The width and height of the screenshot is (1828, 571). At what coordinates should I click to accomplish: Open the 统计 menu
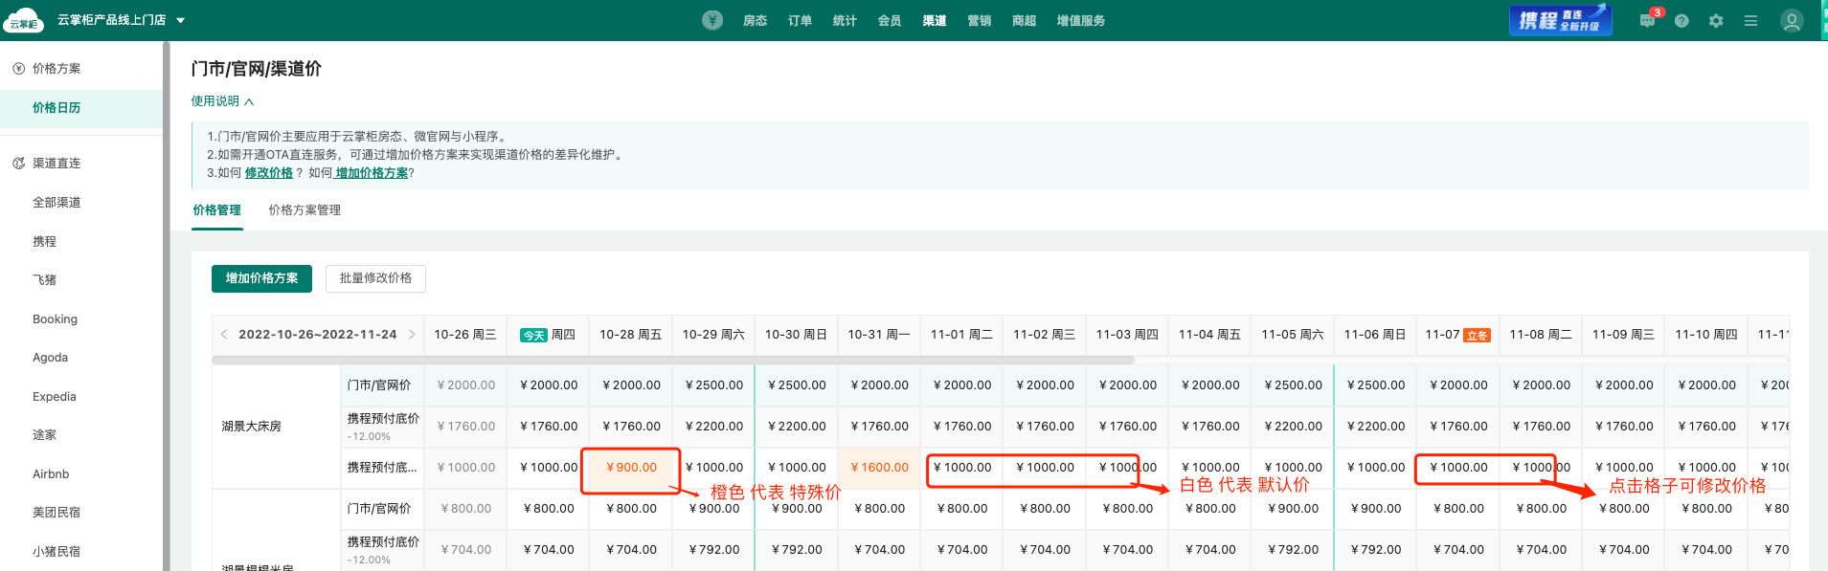pyautogui.click(x=845, y=20)
